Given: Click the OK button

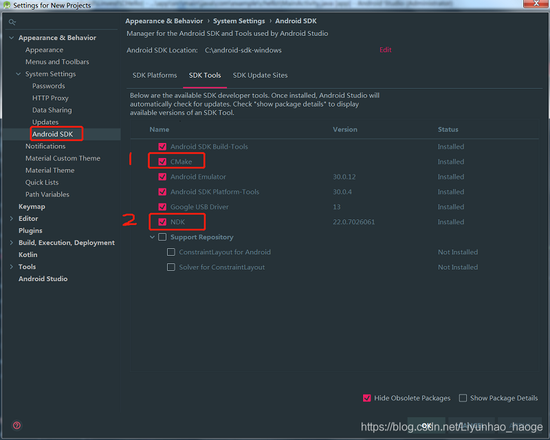Looking at the screenshot, I should tap(426, 426).
